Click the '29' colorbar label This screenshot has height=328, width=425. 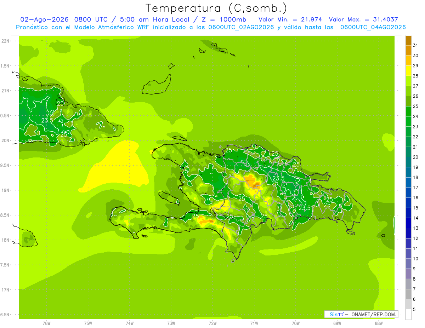415,65
